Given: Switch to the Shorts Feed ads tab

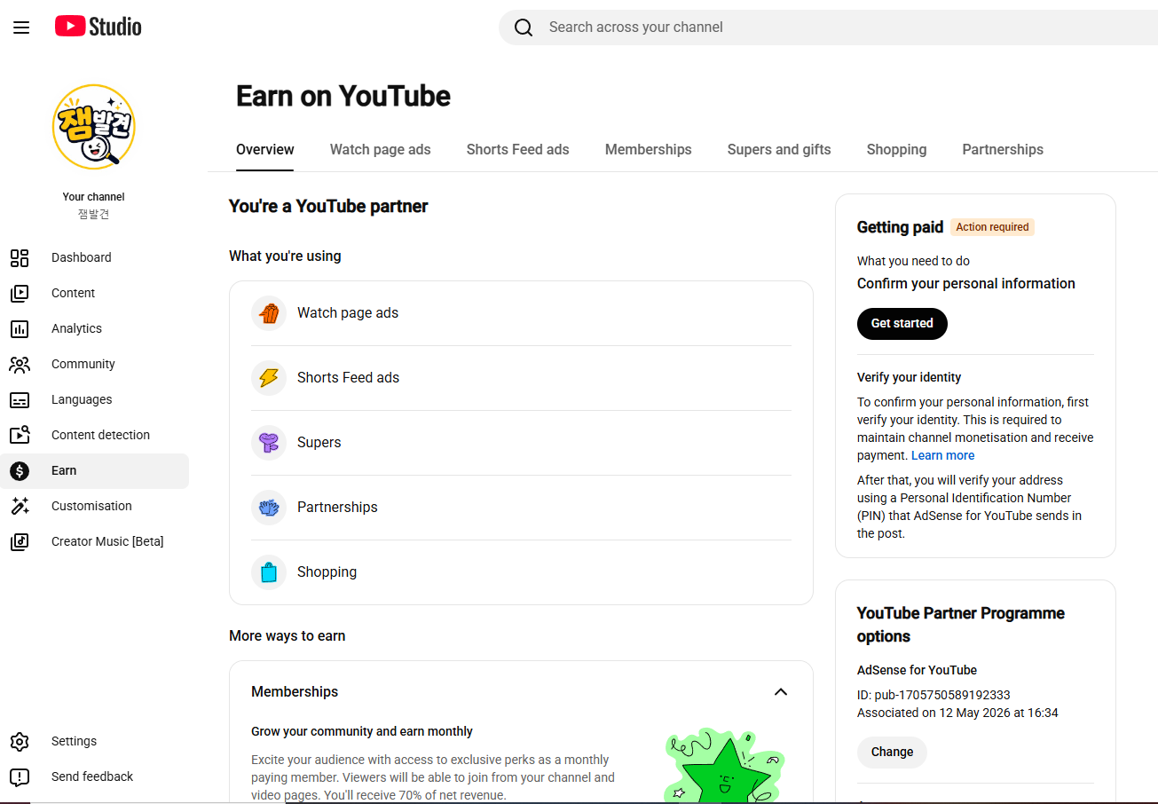Looking at the screenshot, I should [518, 149].
